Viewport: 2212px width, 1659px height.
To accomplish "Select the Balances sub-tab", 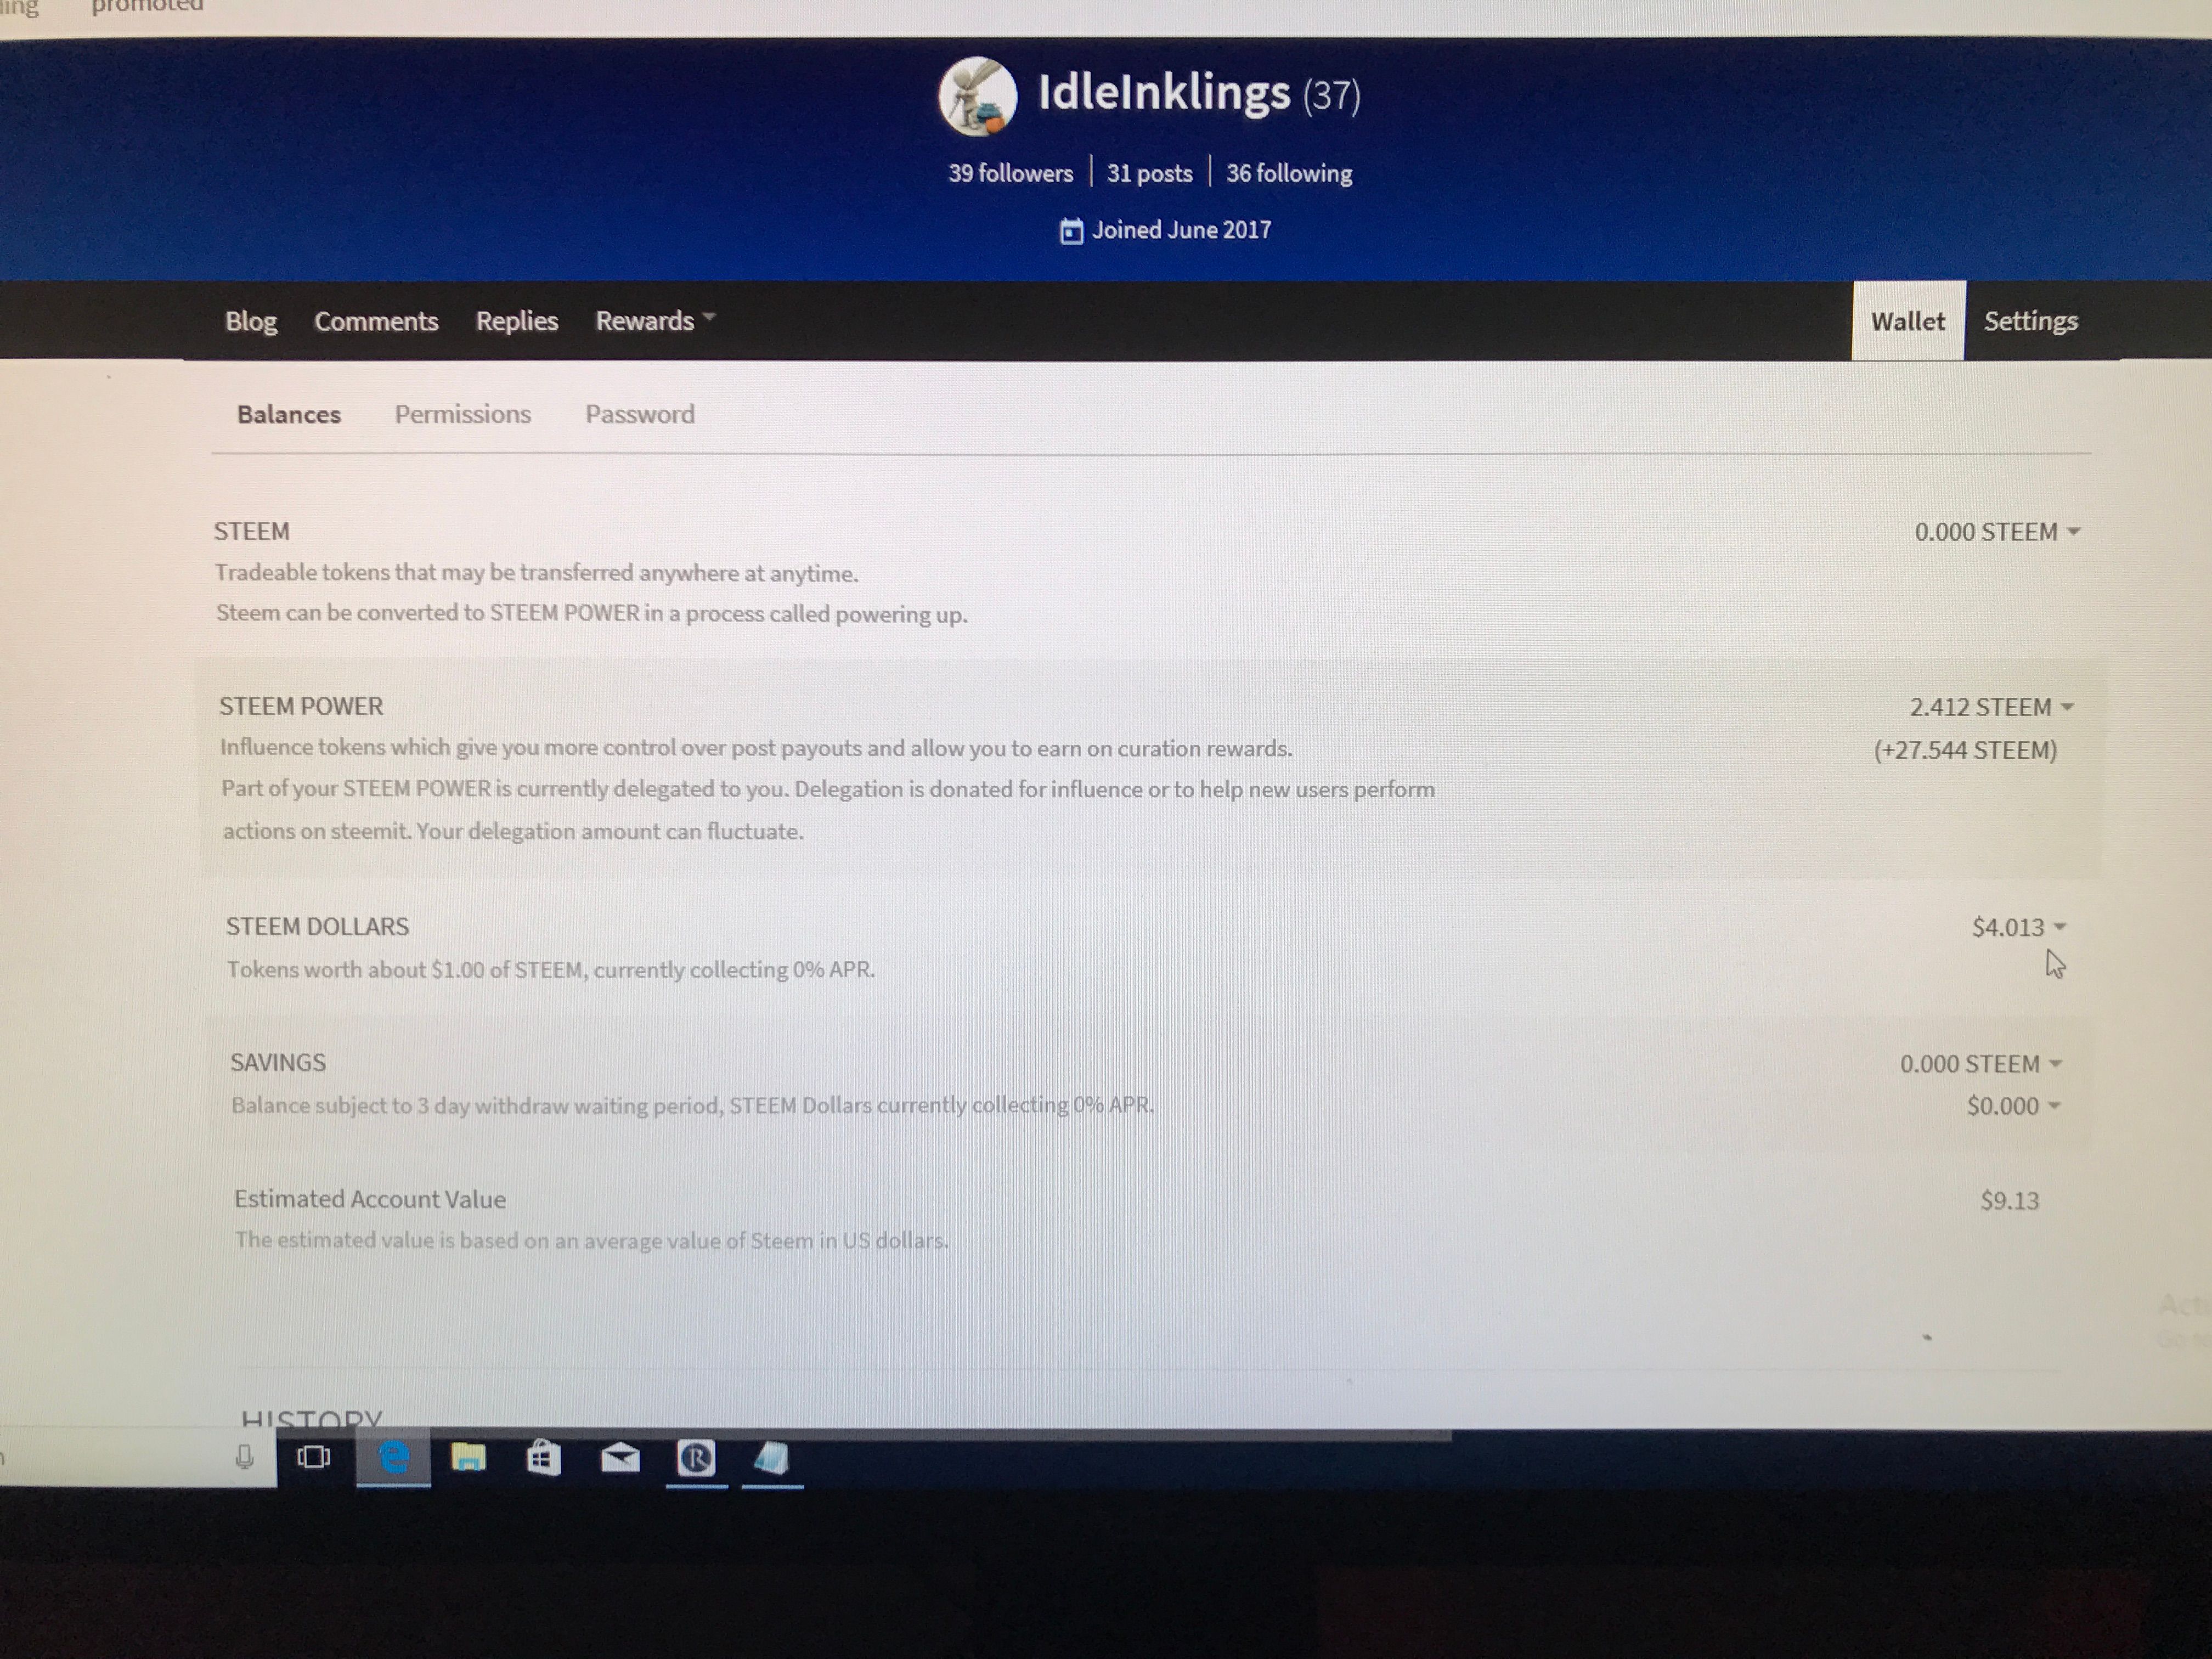I will [289, 414].
